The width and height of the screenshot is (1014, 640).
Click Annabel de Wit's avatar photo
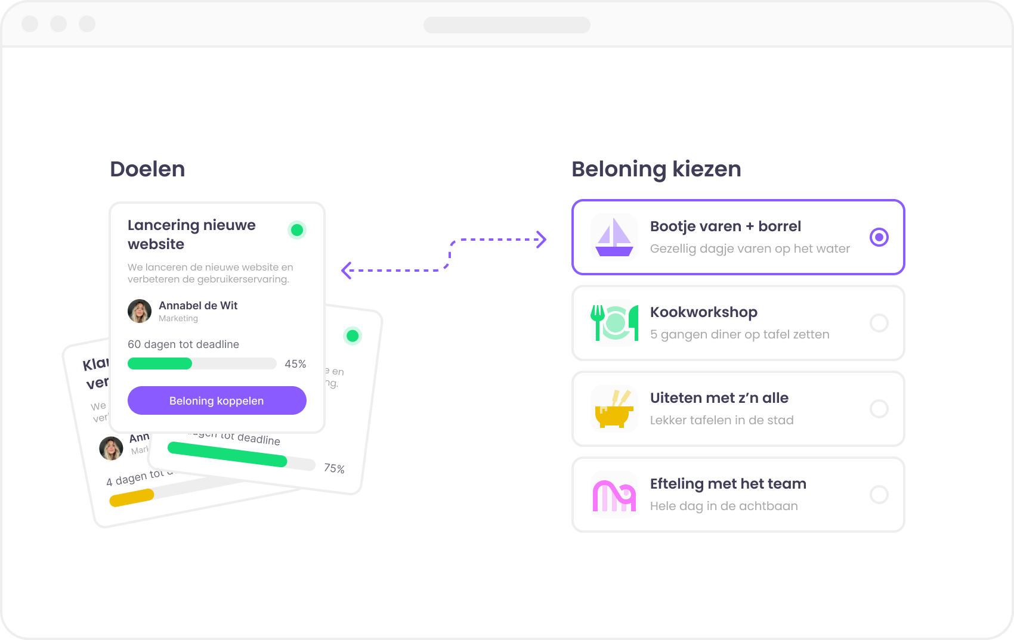tap(140, 311)
